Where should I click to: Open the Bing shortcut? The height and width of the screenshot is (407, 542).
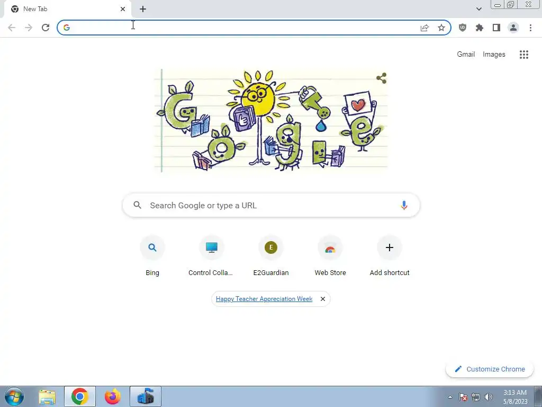(x=152, y=256)
